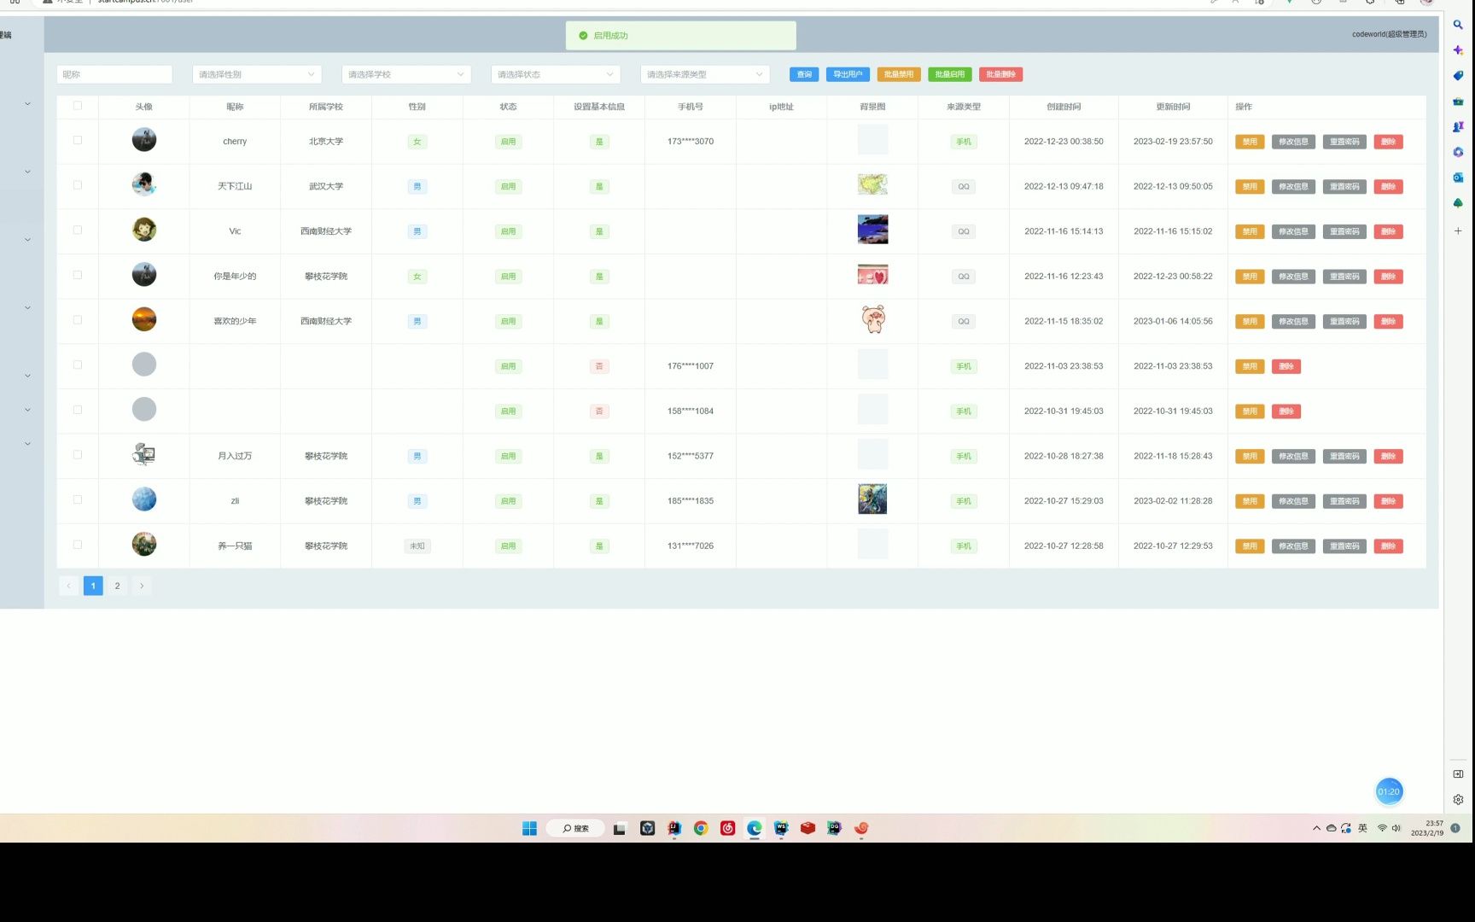Click 重置密码 for user Vic

[1344, 231]
